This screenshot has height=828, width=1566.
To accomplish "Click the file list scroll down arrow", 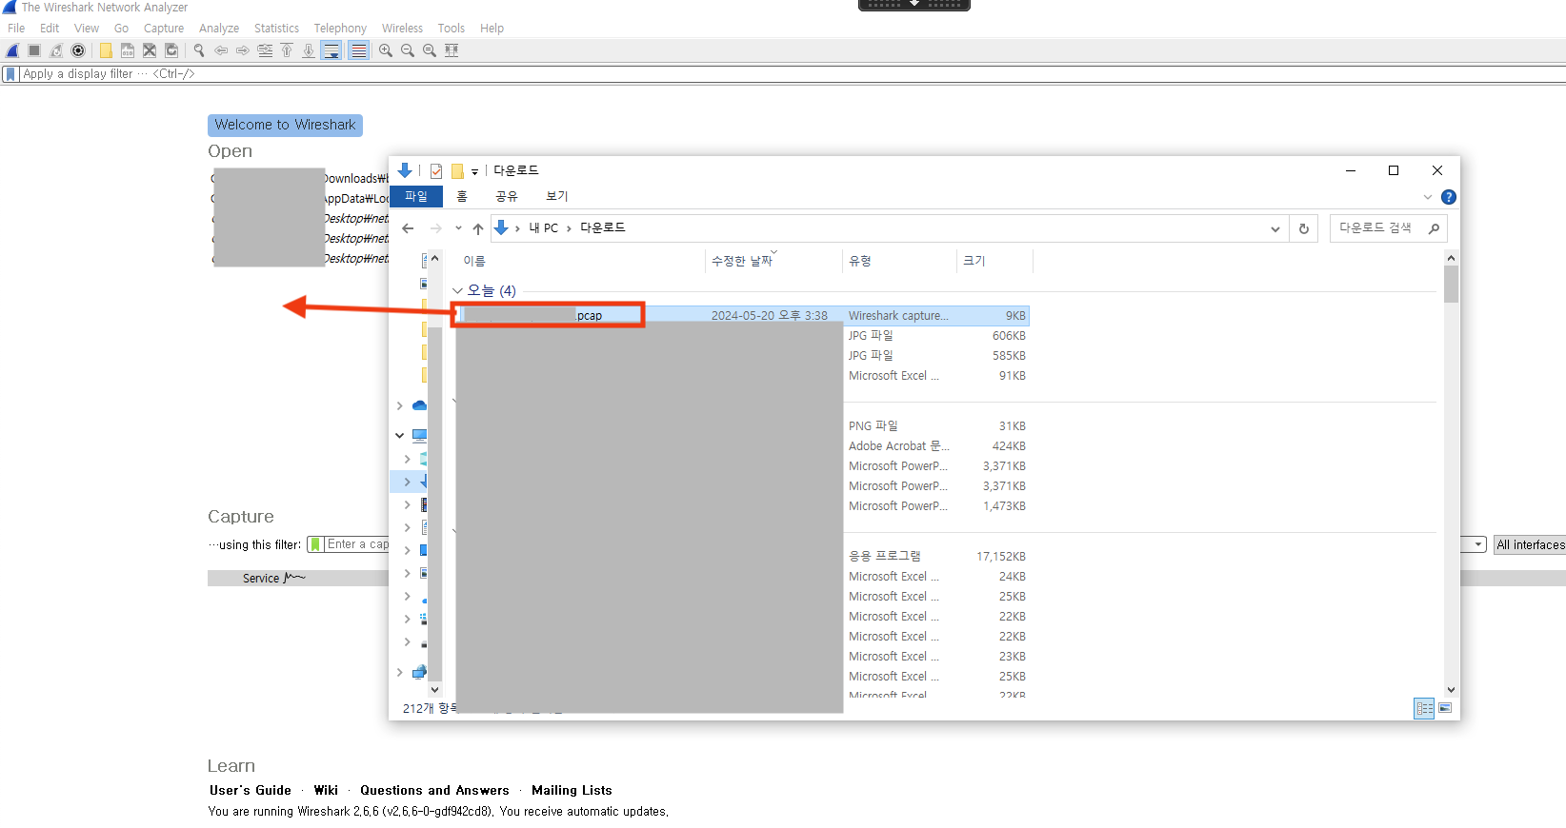I will click(1451, 690).
